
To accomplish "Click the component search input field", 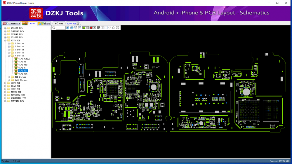I will point(61,28).
